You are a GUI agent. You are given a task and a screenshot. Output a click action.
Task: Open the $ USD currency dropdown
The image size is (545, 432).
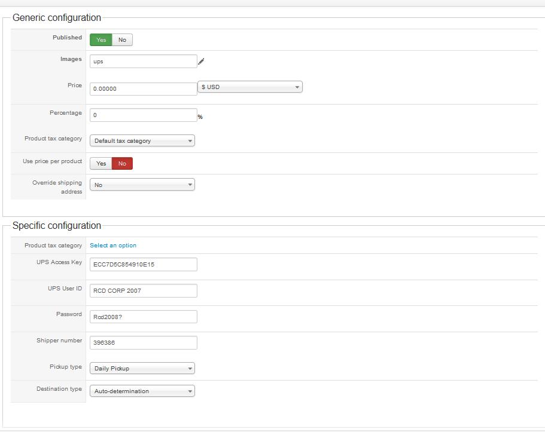pos(250,87)
